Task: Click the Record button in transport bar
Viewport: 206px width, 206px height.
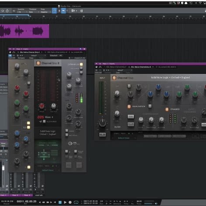Action: pyautogui.click(x=70, y=203)
